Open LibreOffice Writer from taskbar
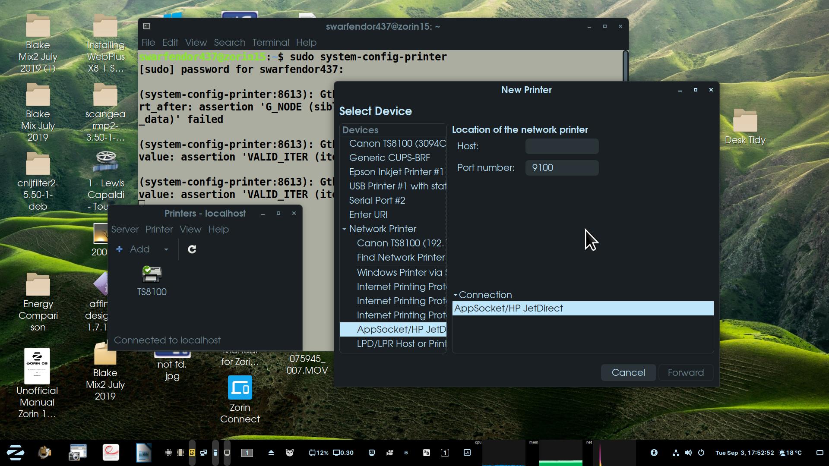Viewport: 829px width, 466px height. tap(143, 453)
